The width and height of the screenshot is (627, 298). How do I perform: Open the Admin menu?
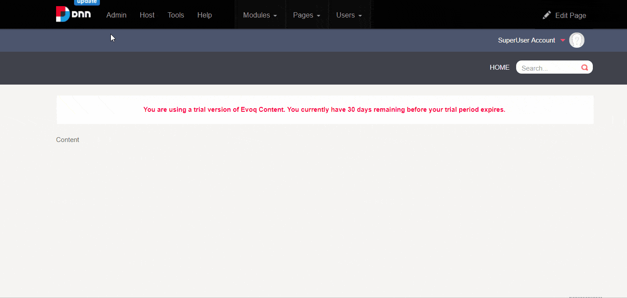tap(116, 15)
